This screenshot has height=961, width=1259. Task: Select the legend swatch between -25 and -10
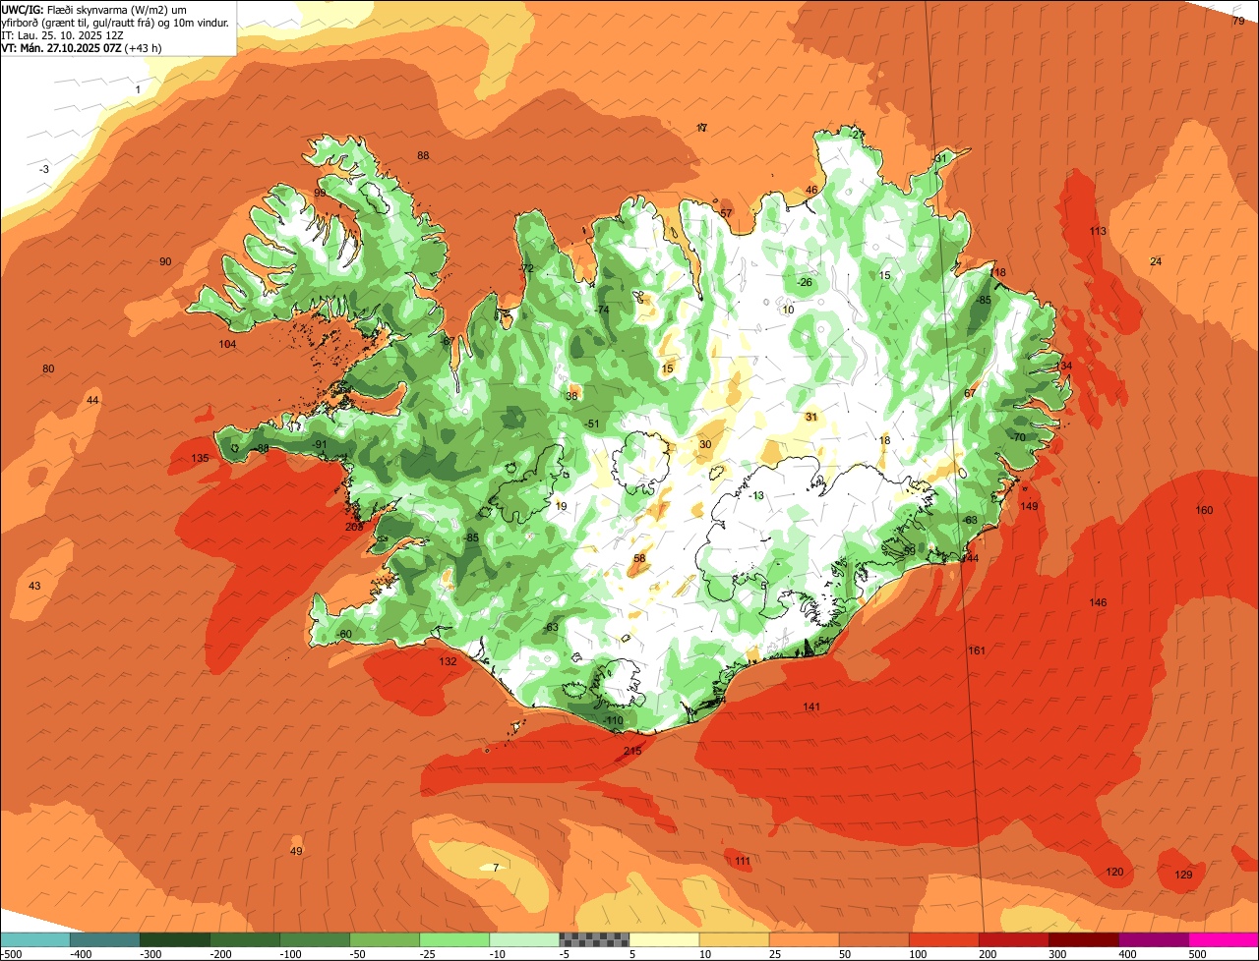tap(453, 939)
